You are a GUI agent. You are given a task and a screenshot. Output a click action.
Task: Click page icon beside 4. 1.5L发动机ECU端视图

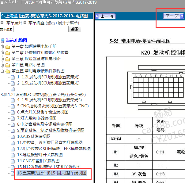(x=13, y=100)
